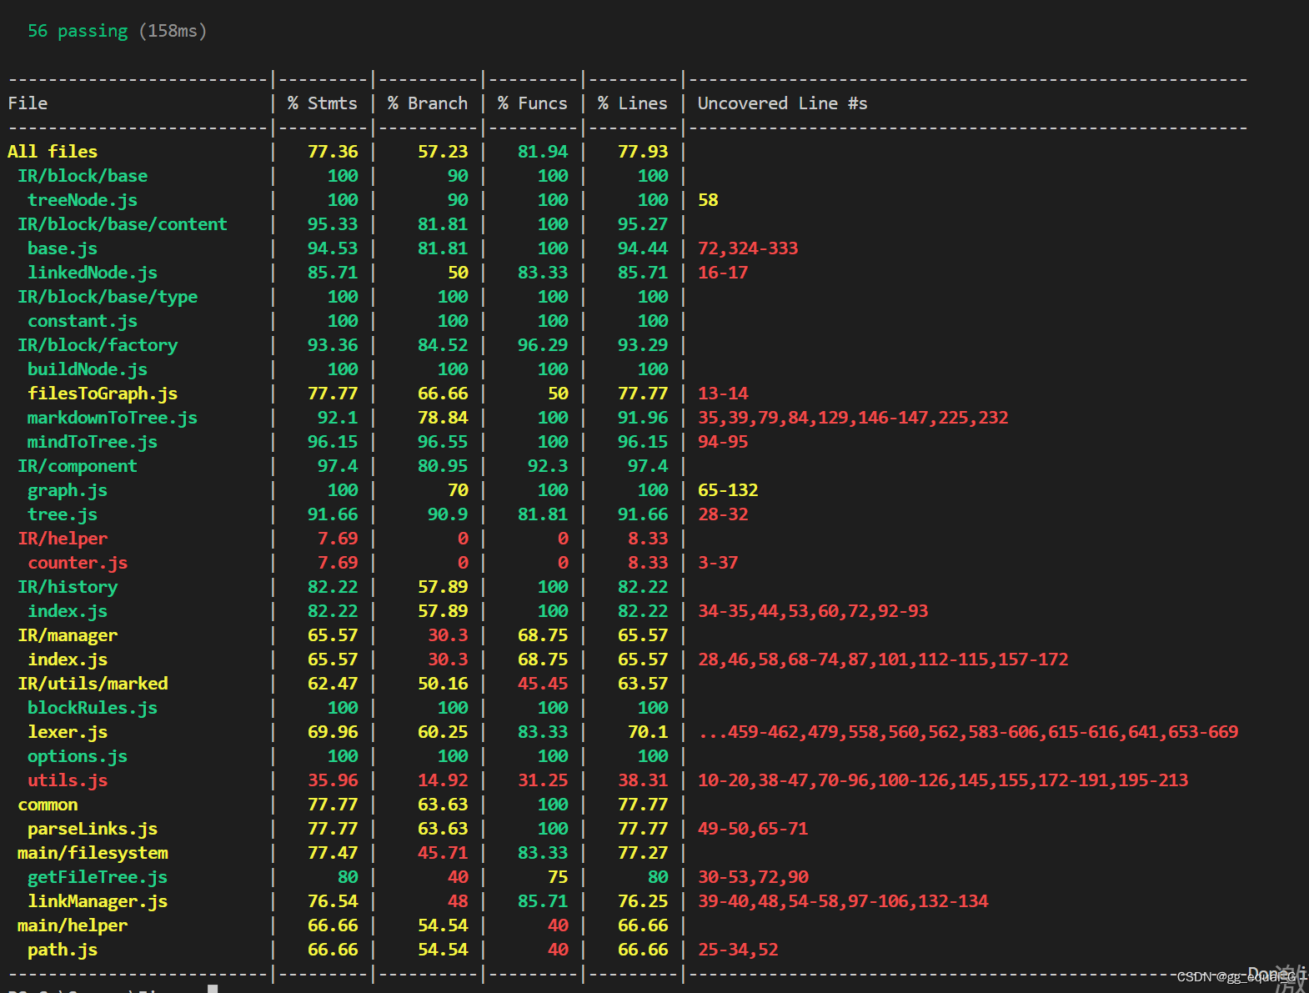This screenshot has height=993, width=1309.
Task: Click uncovered line 58 for treeNode.js
Action: (x=708, y=200)
